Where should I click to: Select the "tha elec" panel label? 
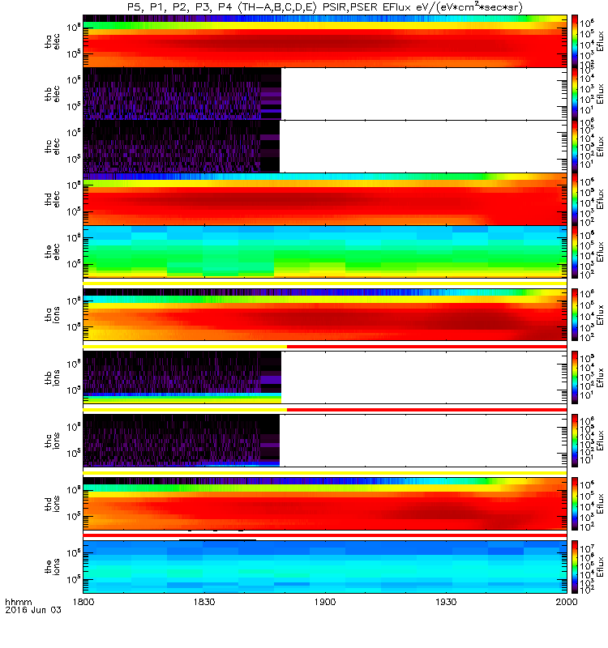tap(53, 41)
